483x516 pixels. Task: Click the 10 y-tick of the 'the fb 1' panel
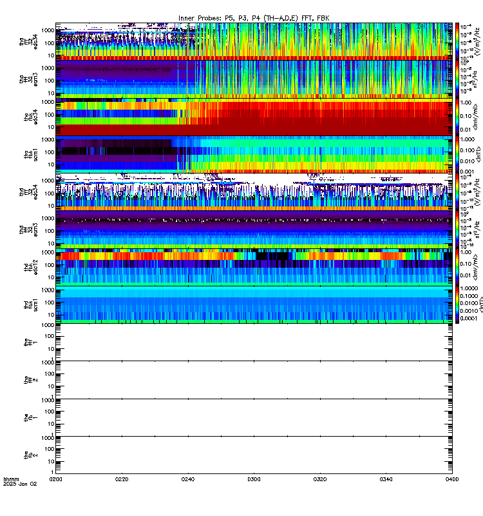[52, 424]
